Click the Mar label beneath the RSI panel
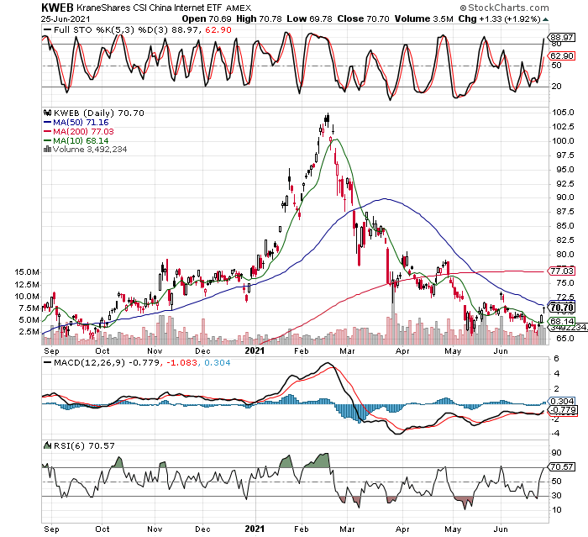Viewport: 588px width, 537px height. coord(347,529)
